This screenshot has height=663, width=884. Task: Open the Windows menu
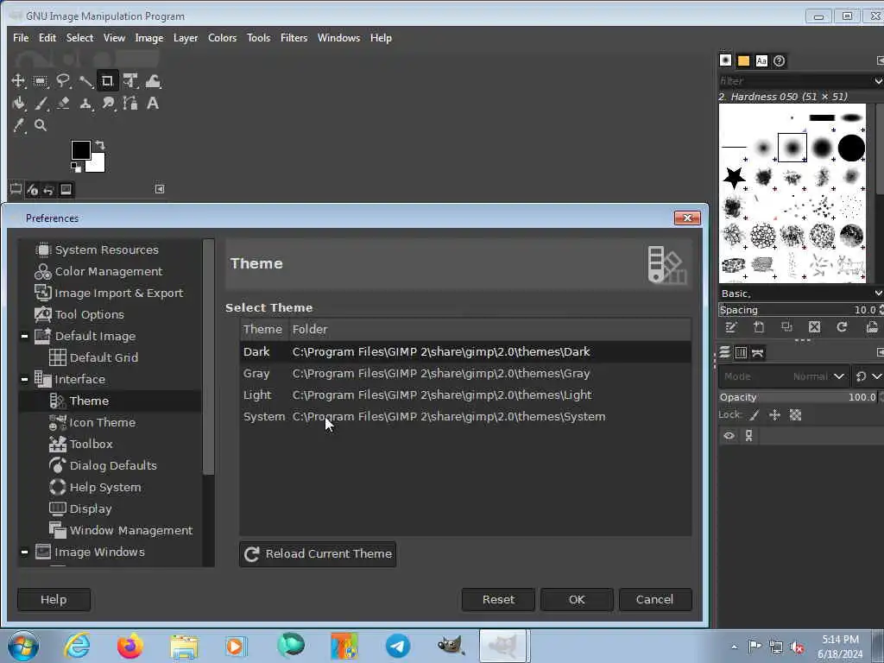pyautogui.click(x=338, y=38)
